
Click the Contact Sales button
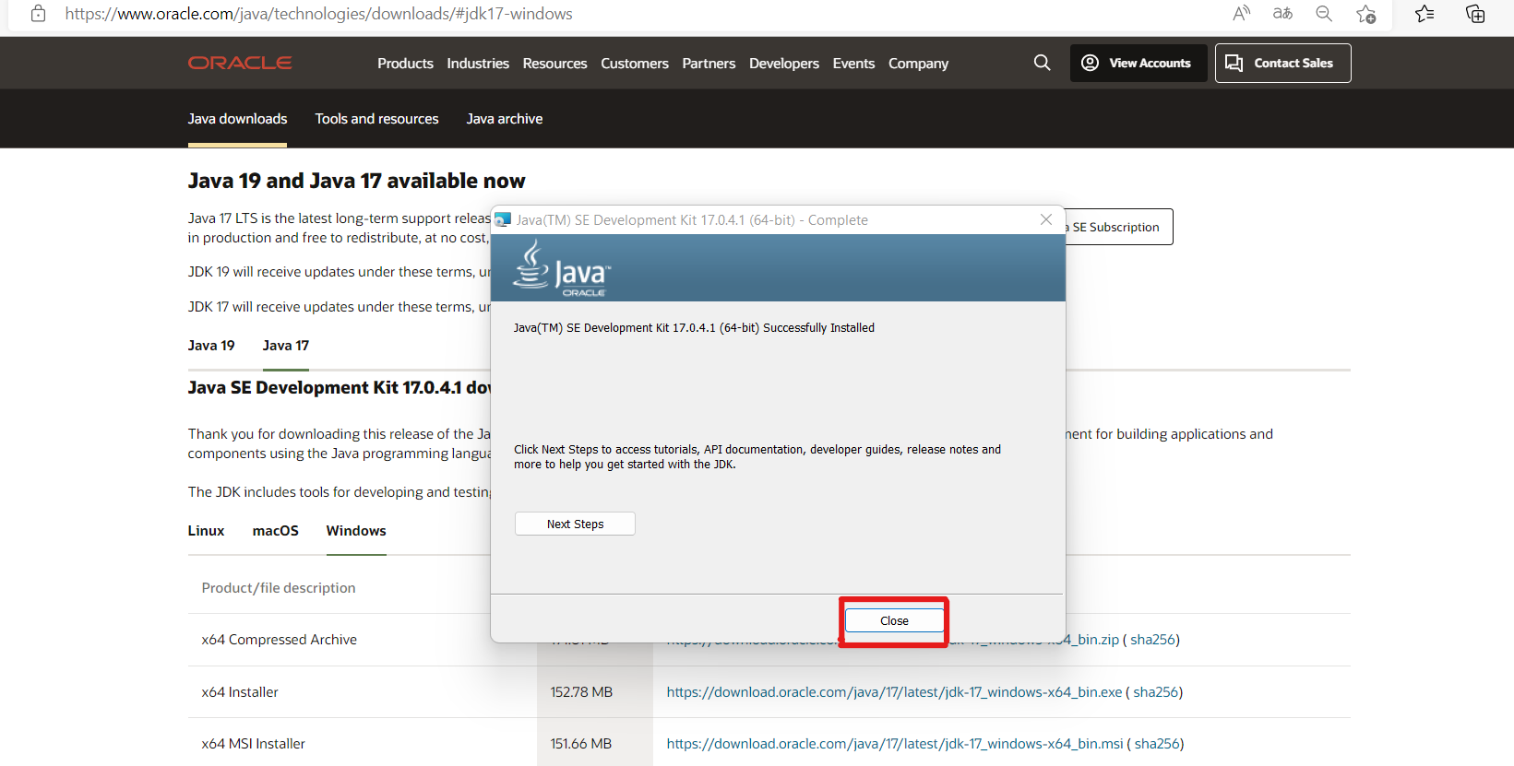pos(1282,63)
